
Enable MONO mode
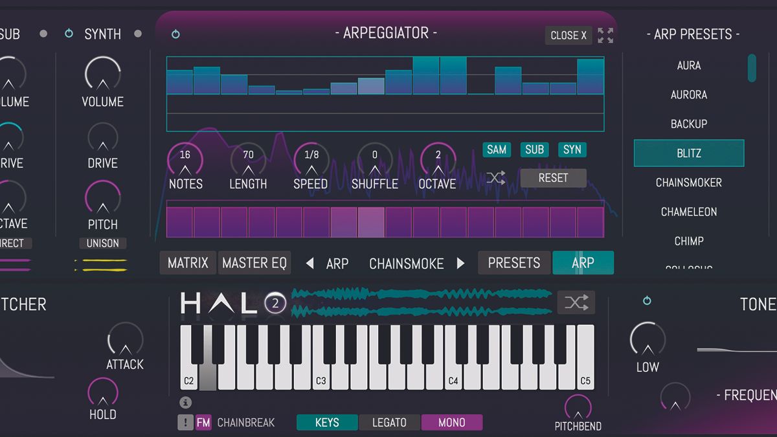pyautogui.click(x=451, y=423)
